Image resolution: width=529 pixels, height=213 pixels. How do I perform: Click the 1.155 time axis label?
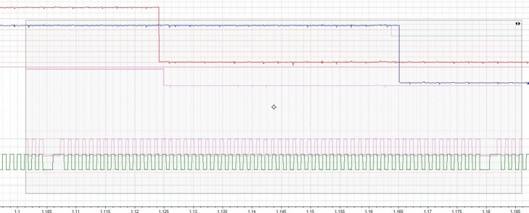(x=340, y=211)
